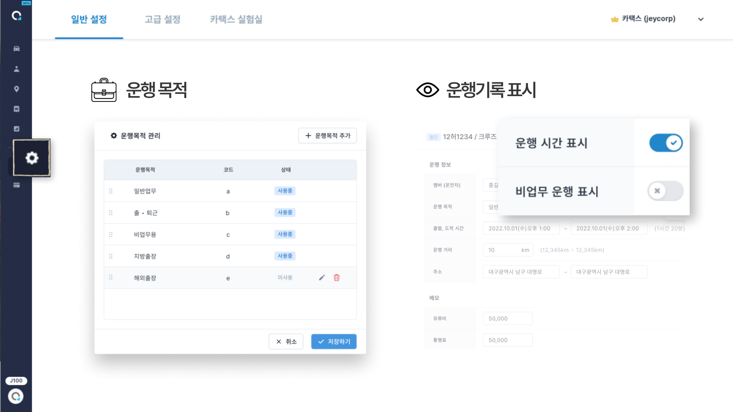
Task: Open the arrival time 2022.10.01 field
Action: [x=609, y=228]
